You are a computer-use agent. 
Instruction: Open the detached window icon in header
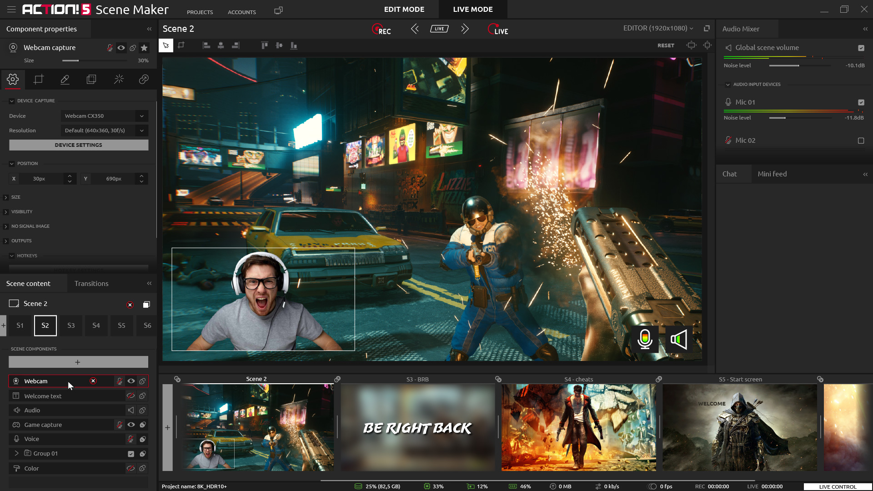[x=279, y=10]
